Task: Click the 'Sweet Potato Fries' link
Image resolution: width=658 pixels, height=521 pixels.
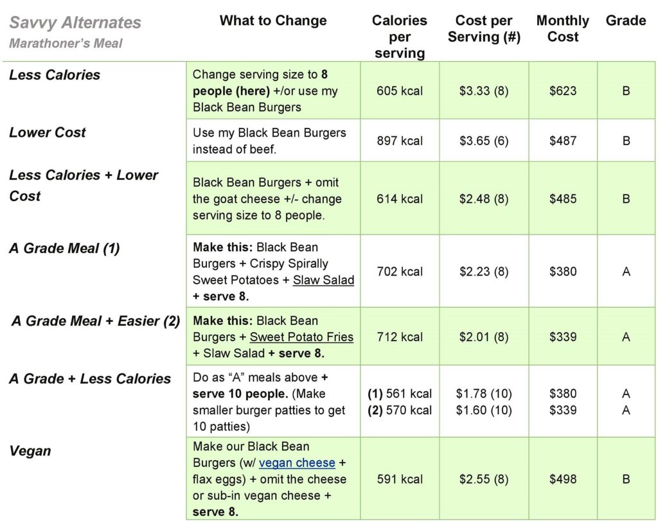Action: (301, 337)
